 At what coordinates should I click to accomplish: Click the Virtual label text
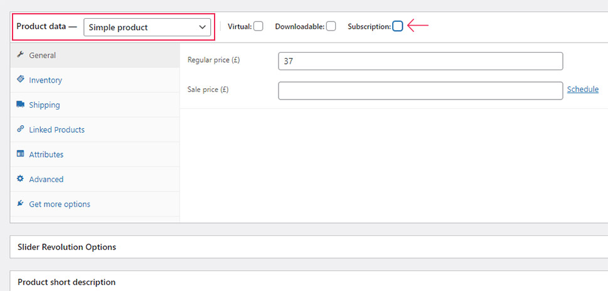point(240,27)
